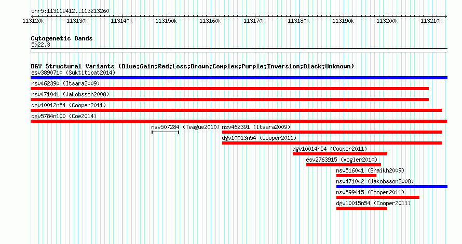Viewport: 462px width, 244px height.
Task: Click the red esv2763915 loss bar
Action: pos(344,165)
